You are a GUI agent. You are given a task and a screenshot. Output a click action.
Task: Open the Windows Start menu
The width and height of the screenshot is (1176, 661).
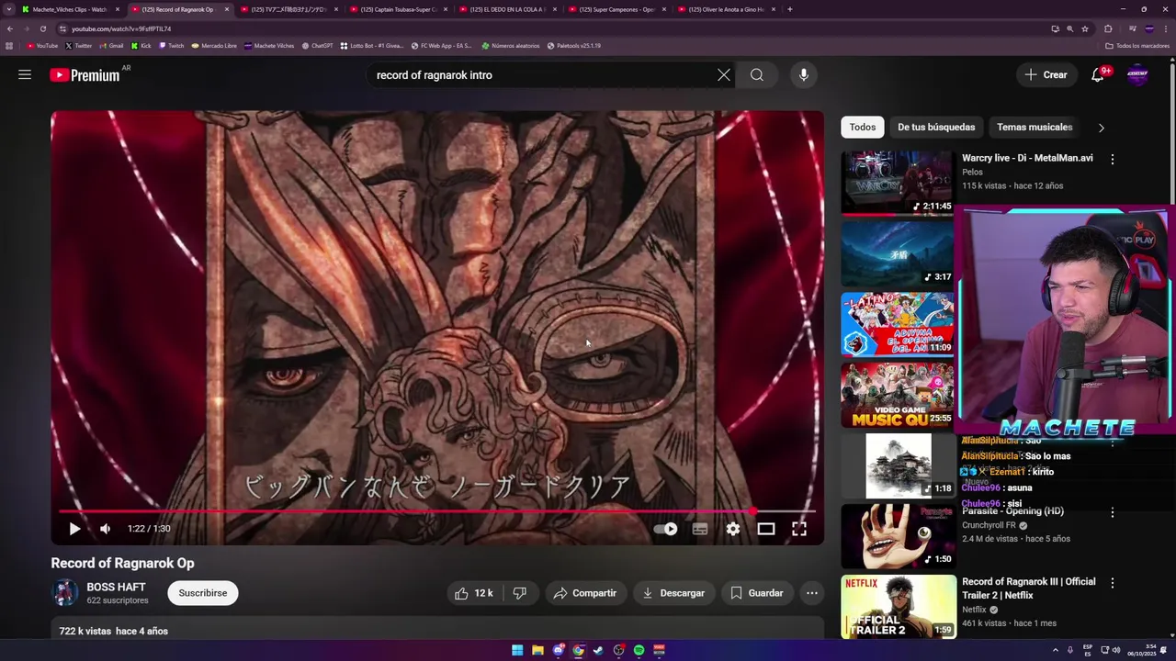tap(517, 650)
